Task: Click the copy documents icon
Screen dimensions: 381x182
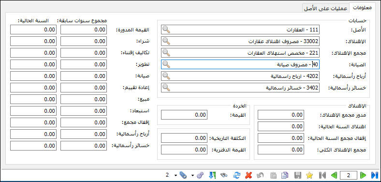Action: [284, 175]
